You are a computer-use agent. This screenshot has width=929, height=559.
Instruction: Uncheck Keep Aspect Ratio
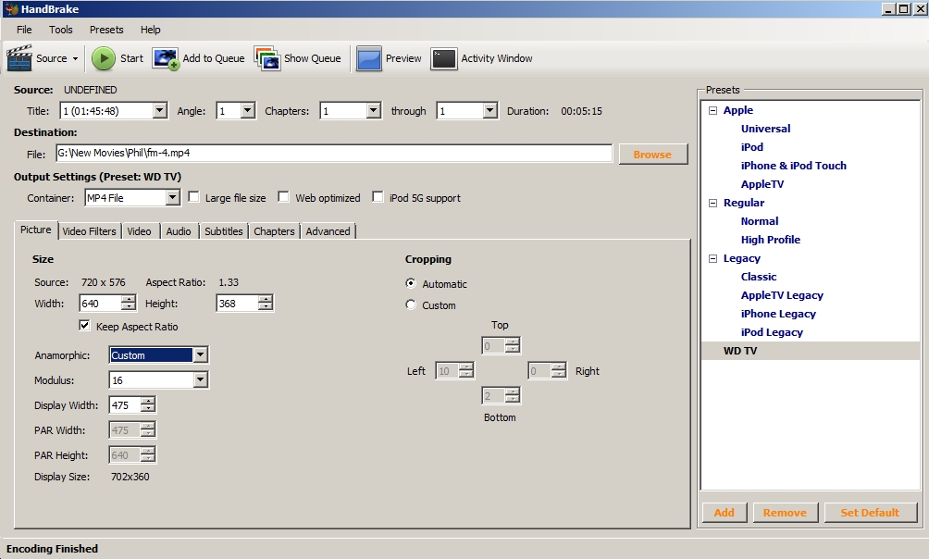[x=85, y=326]
